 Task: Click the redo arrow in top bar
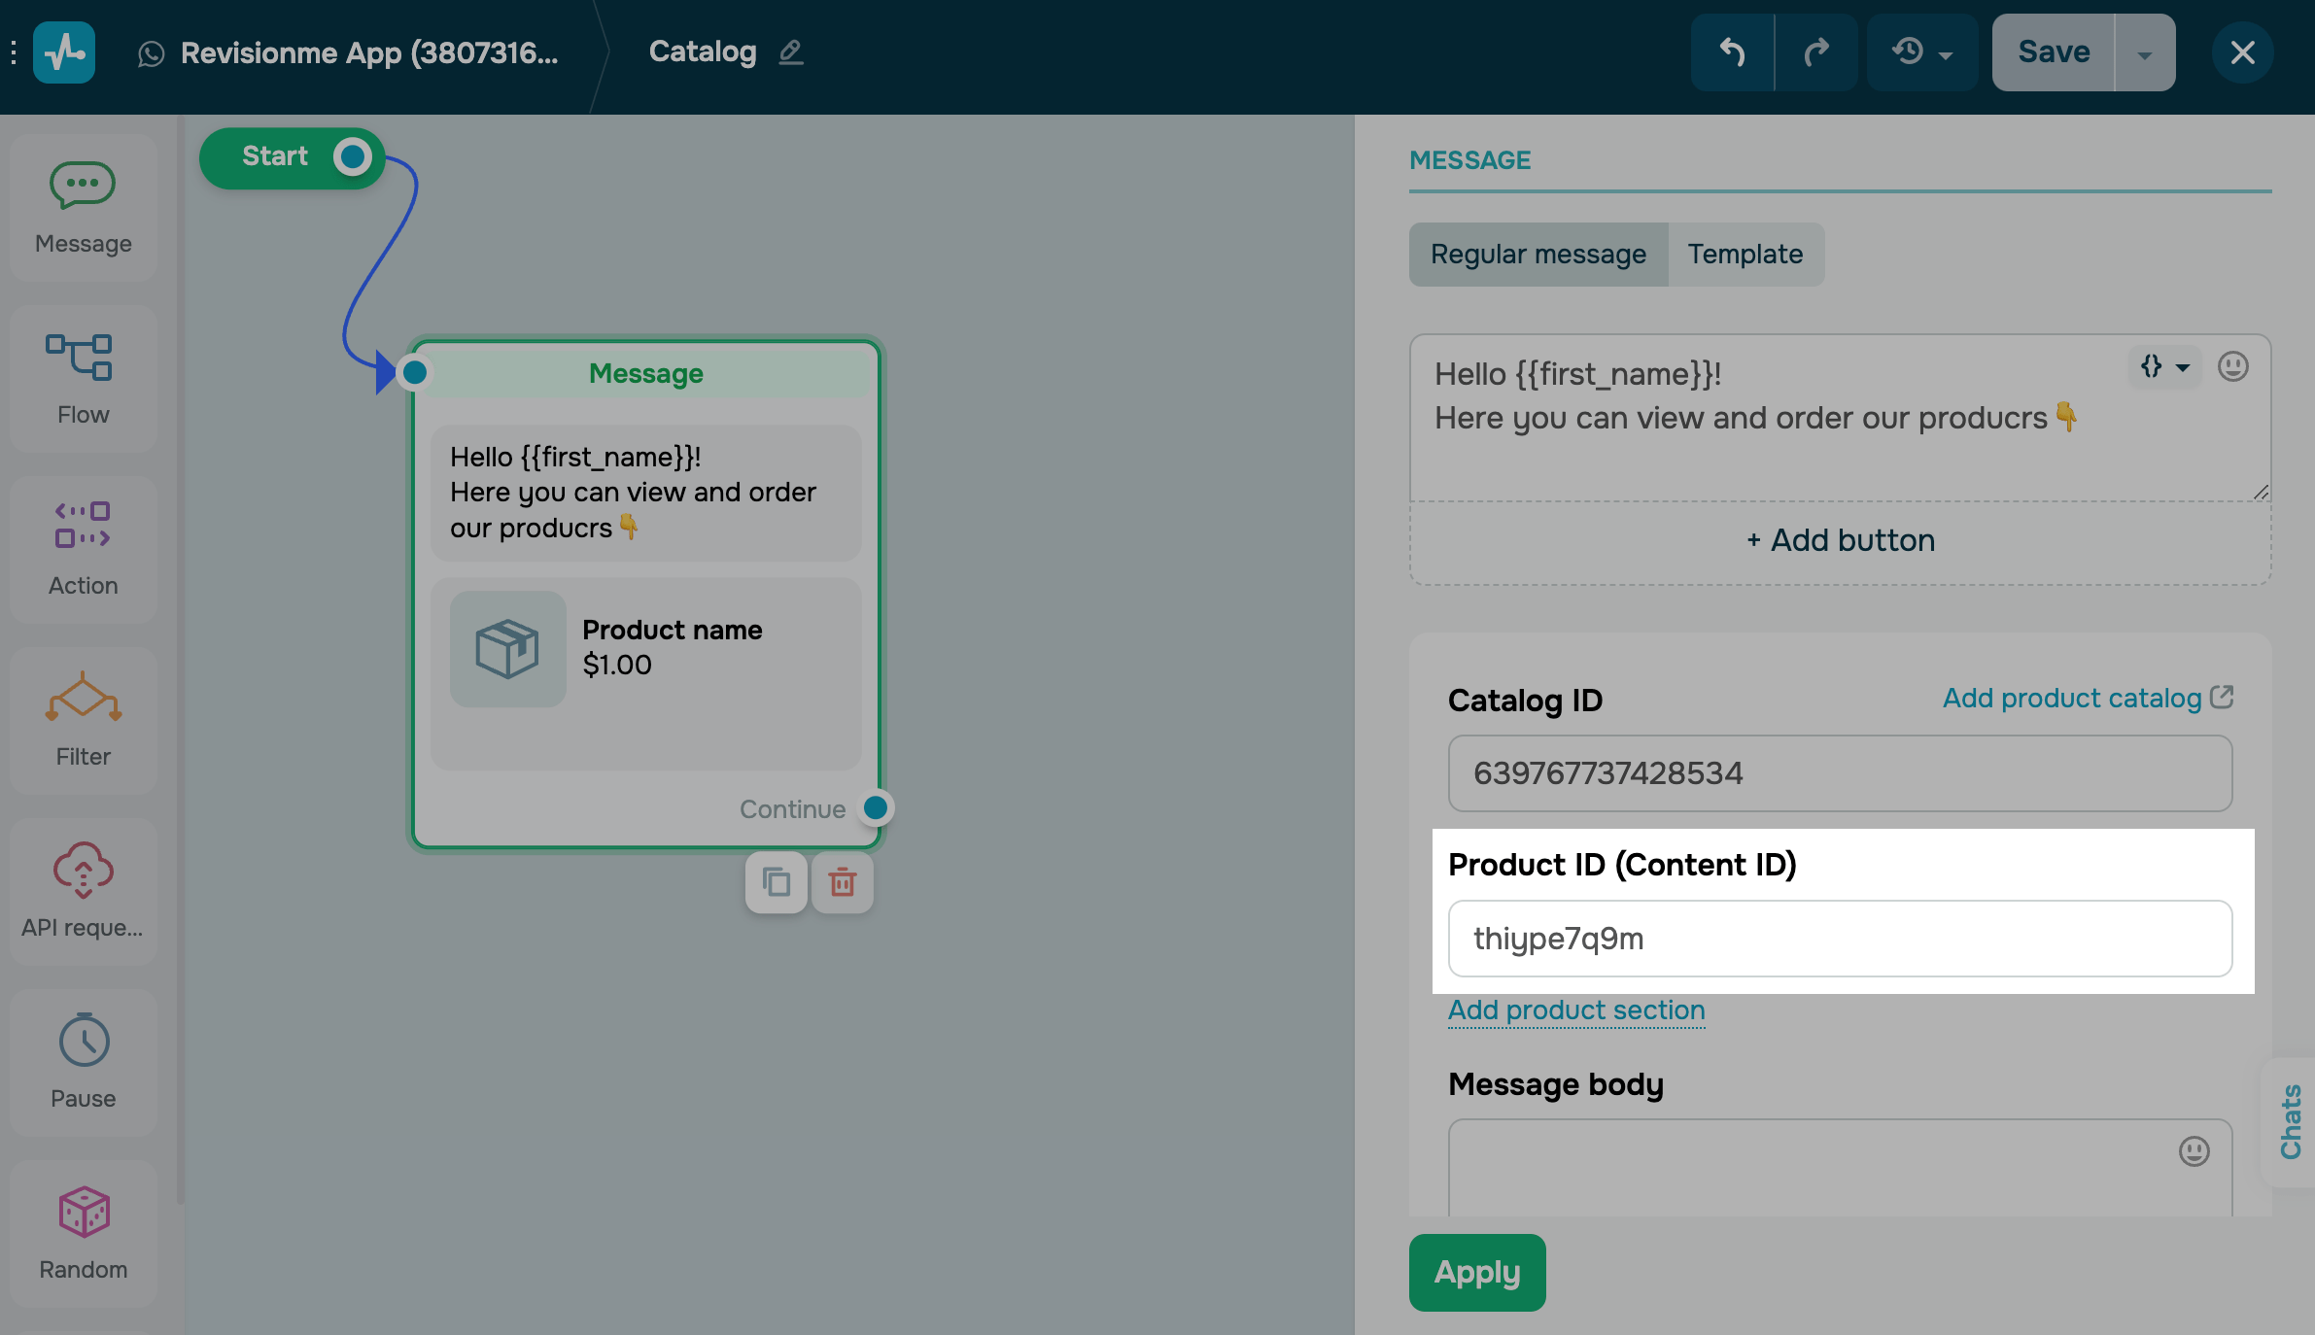pyautogui.click(x=1815, y=52)
